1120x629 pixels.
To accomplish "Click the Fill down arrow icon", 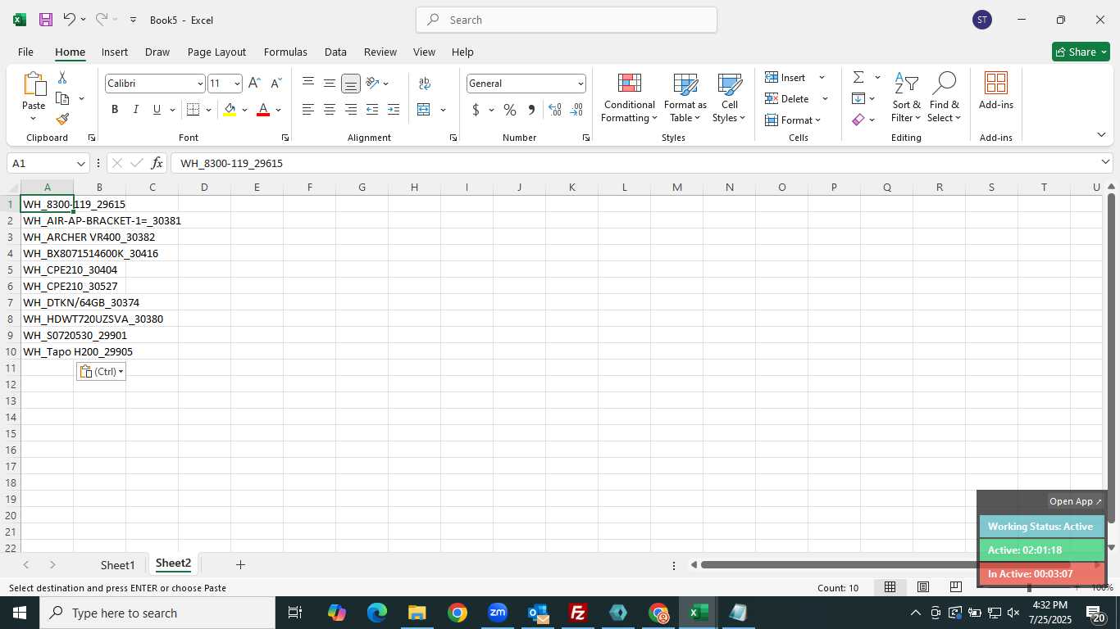I will tap(858, 98).
